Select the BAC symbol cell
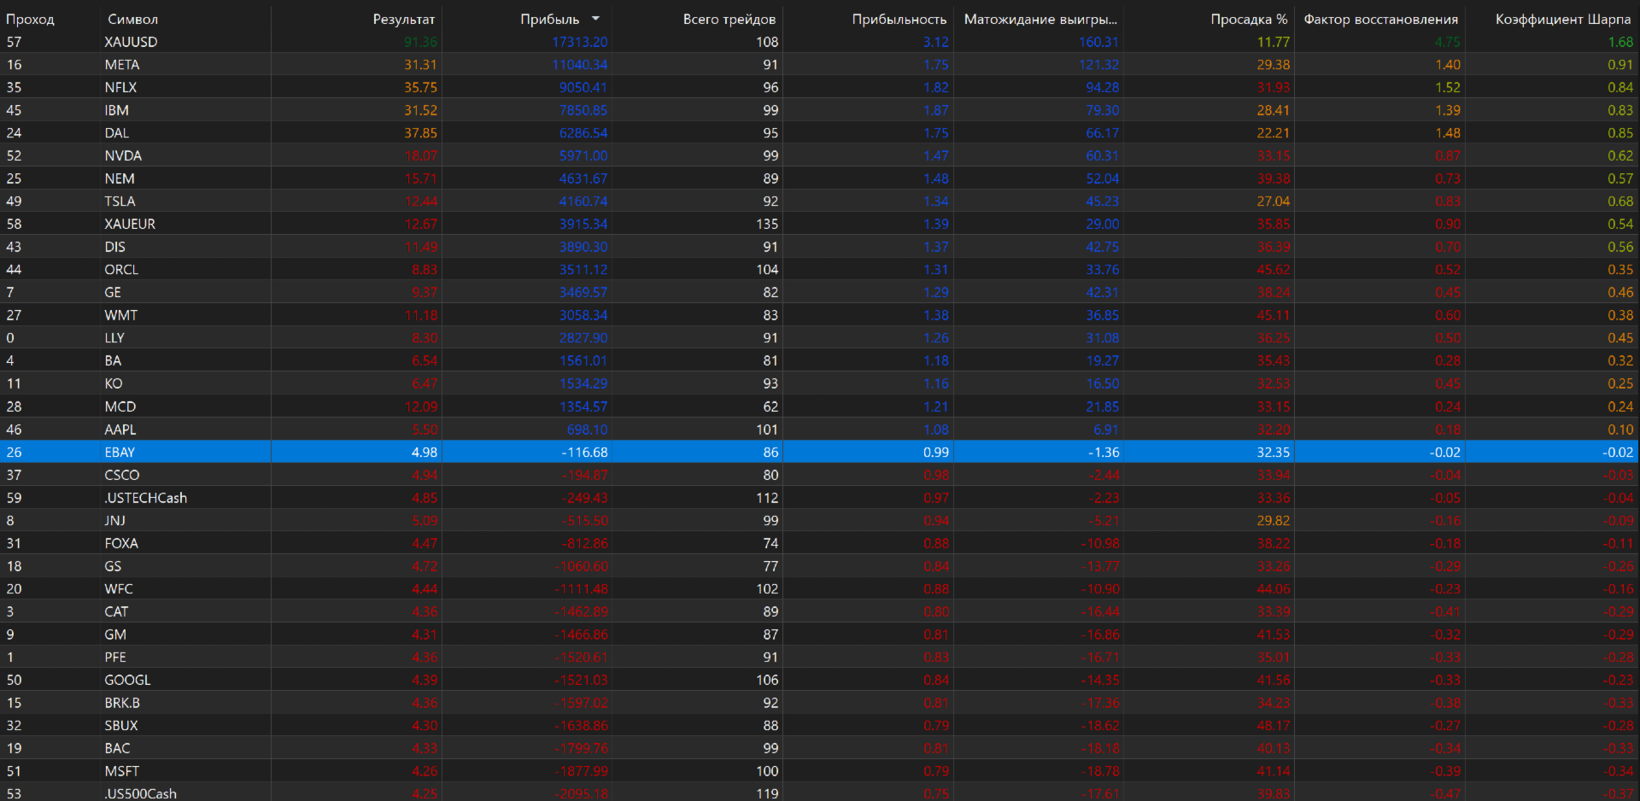Image resolution: width=1640 pixels, height=801 pixels. click(117, 748)
